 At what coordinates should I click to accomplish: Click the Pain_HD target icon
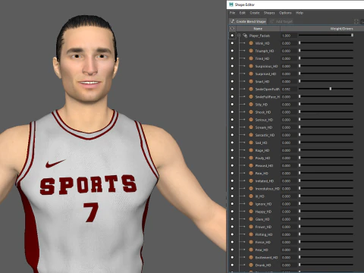251,173
